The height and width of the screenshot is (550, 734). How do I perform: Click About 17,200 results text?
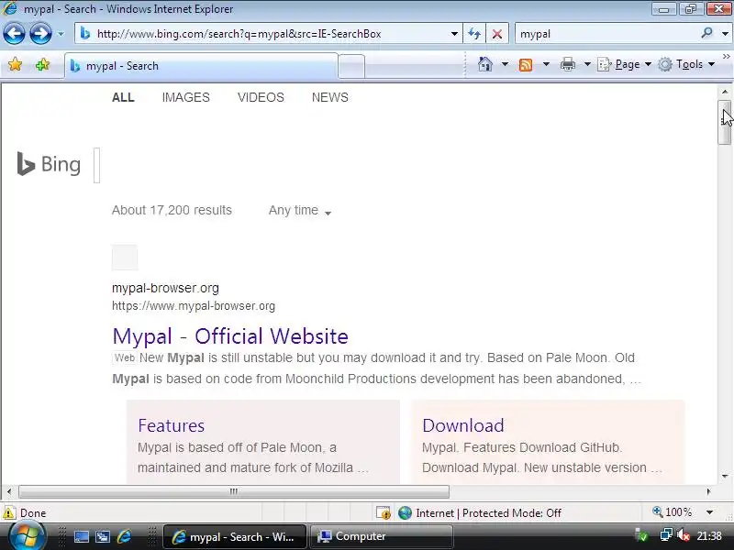tap(172, 210)
